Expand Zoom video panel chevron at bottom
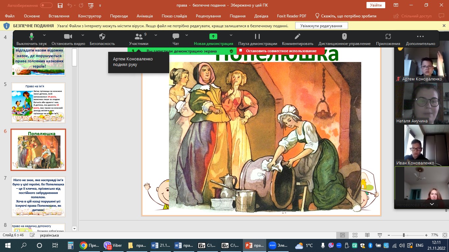The image size is (449, 252). click(x=432, y=204)
